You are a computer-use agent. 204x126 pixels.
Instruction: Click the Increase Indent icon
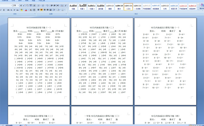pyautogui.click(x=54, y=6)
